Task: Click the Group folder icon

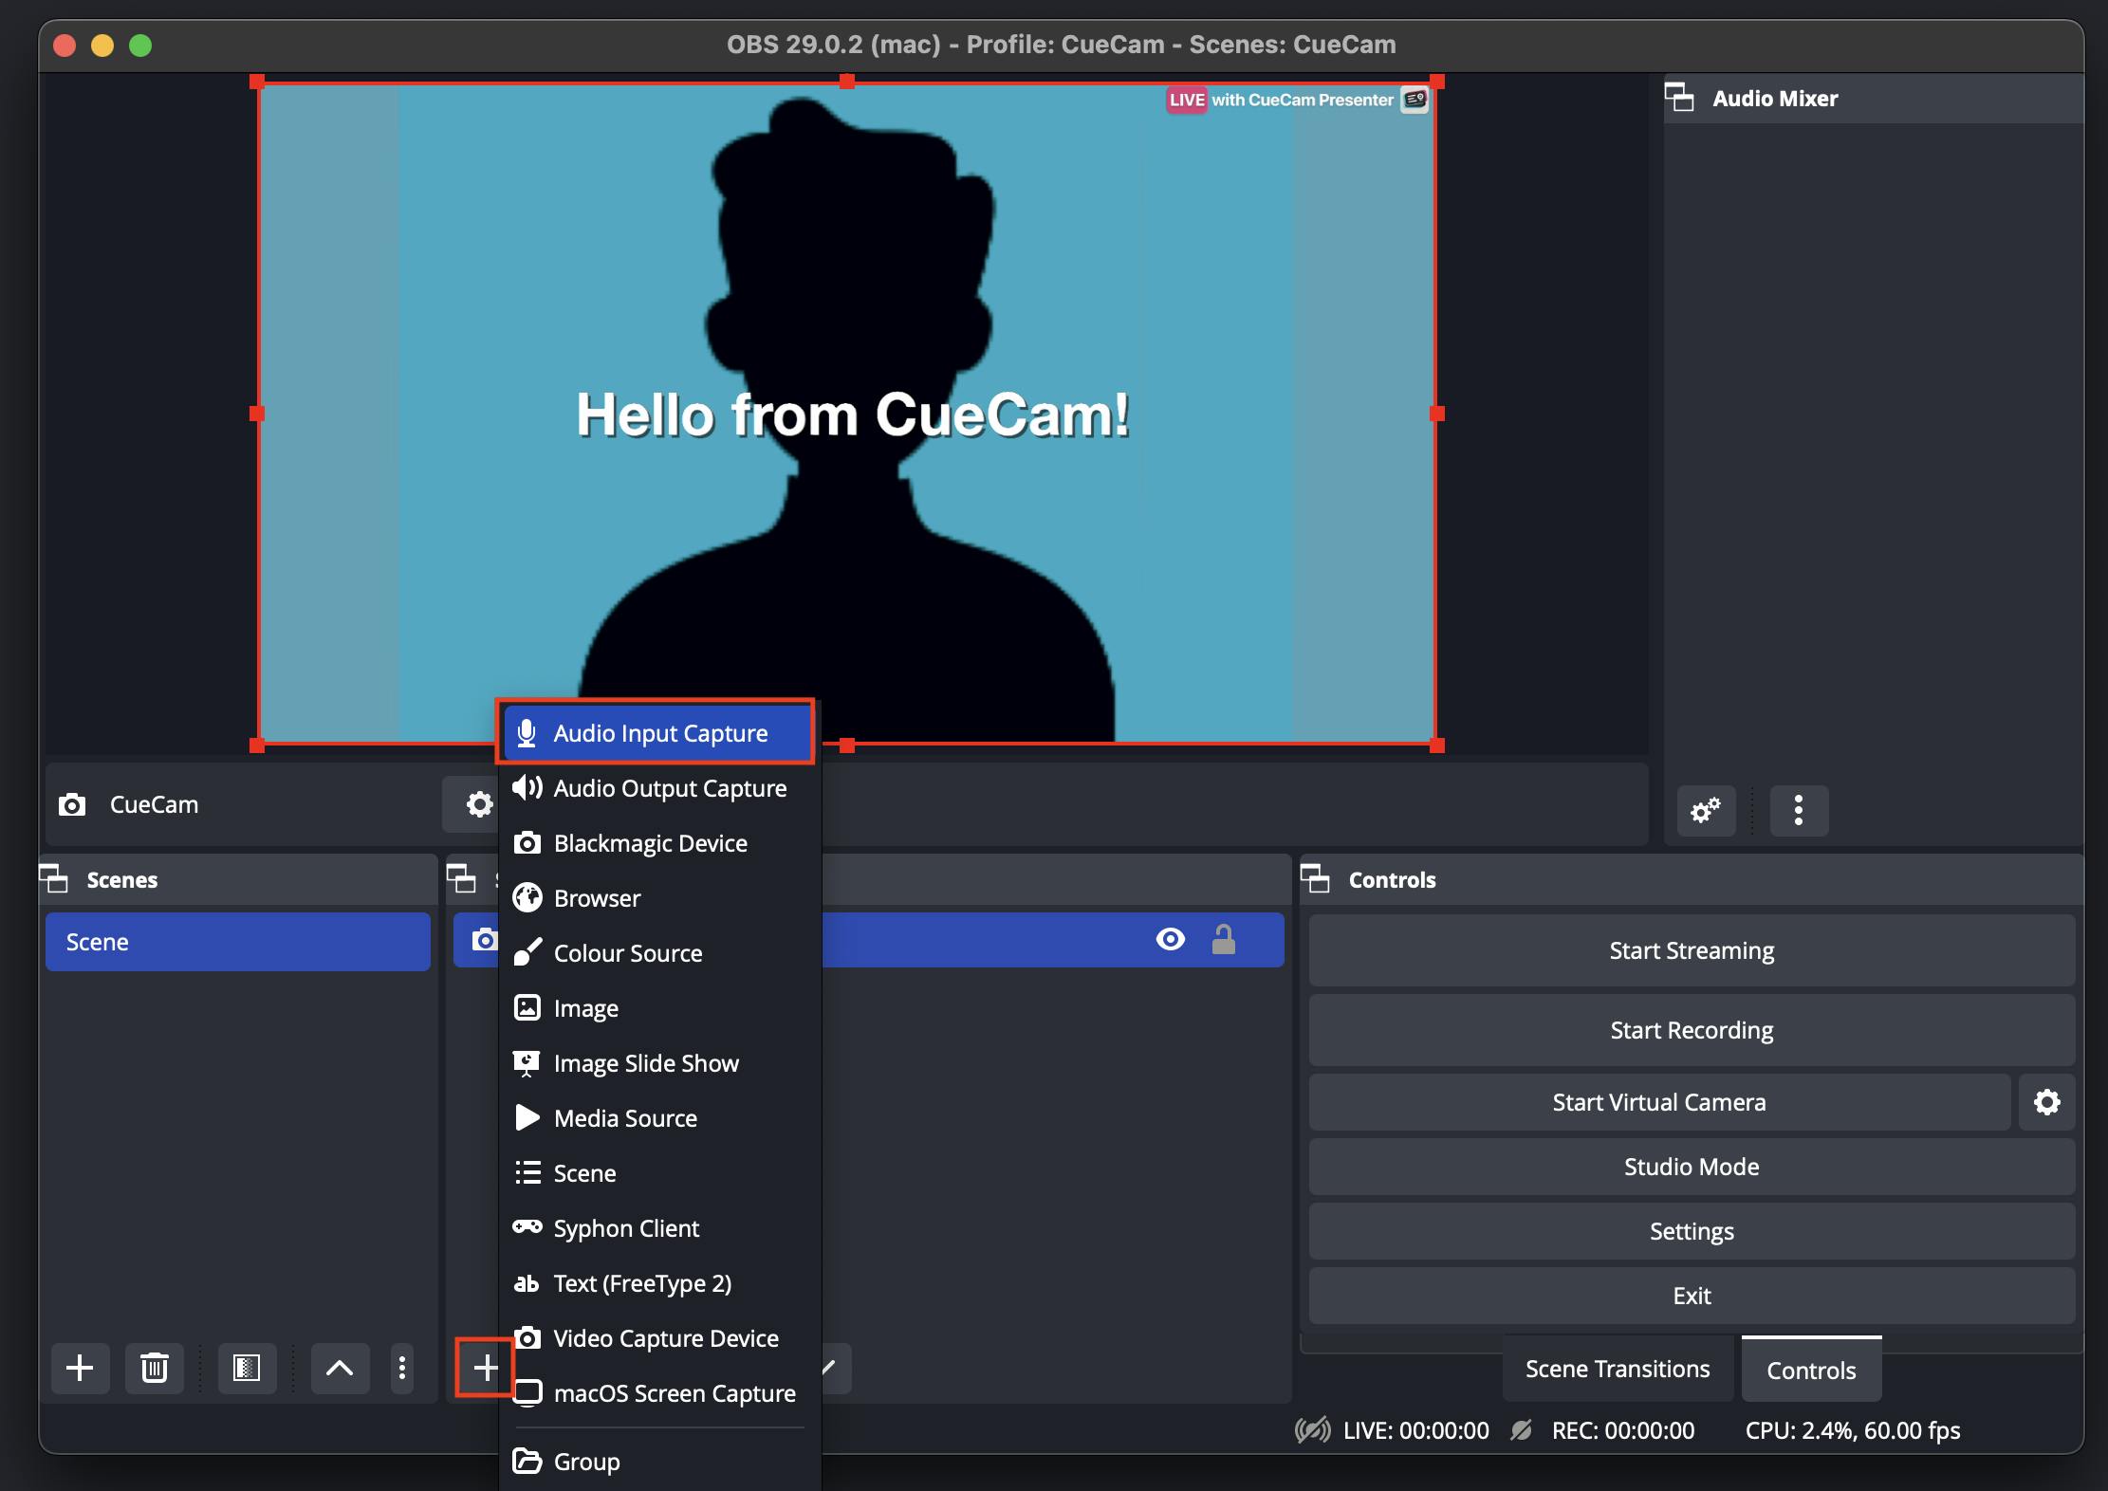Action: click(527, 1461)
